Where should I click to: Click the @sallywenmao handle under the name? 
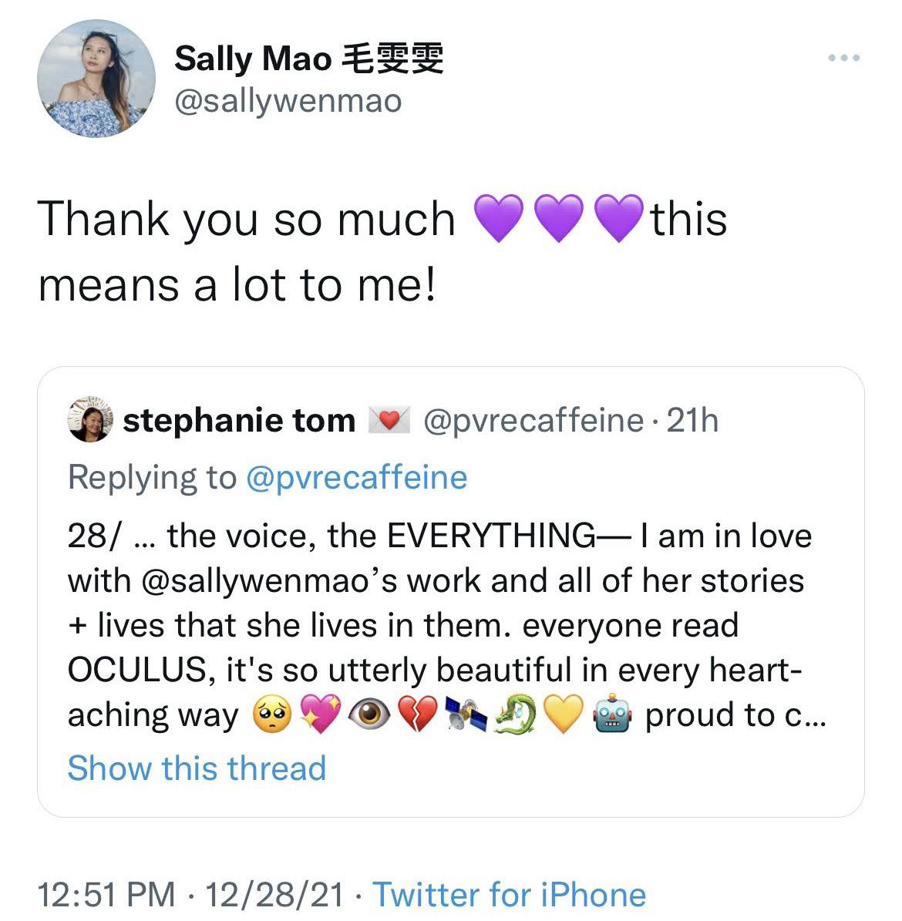288,101
